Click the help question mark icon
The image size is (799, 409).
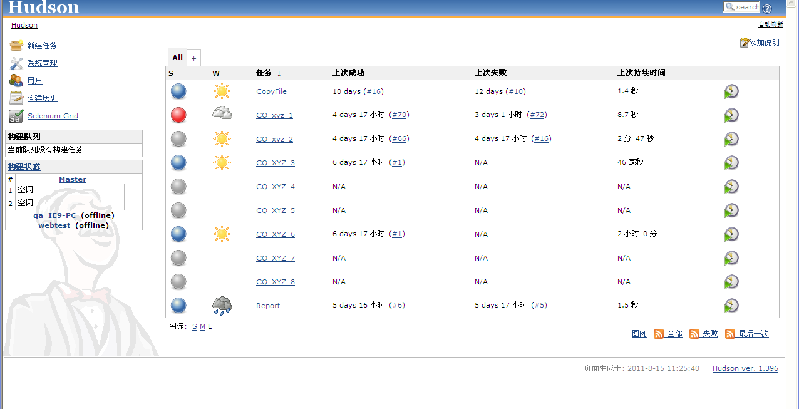767,8
